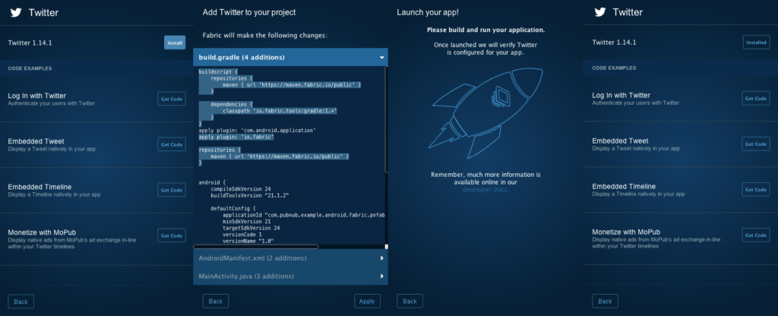Viewport: 778px width, 316px height.
Task: Get code for Embedded Timeline in the rightmost panel
Action: point(756,190)
